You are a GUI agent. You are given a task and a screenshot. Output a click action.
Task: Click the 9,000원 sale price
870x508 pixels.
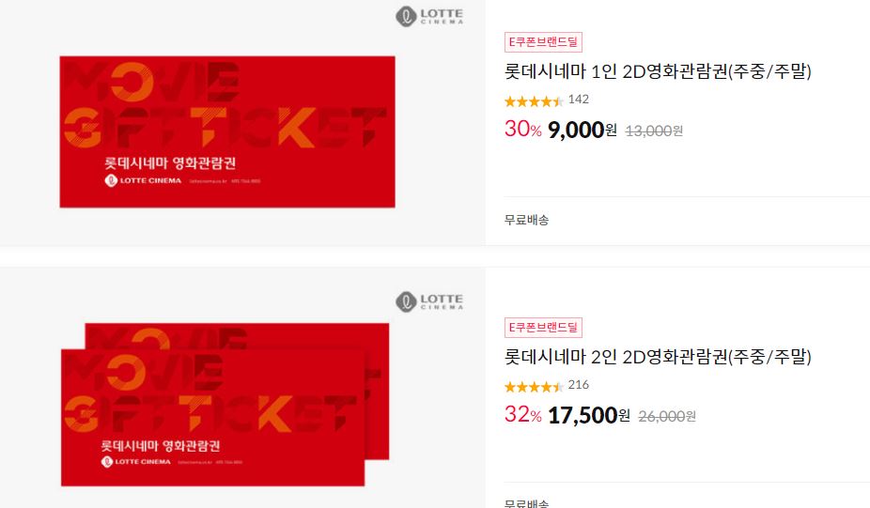tap(582, 130)
